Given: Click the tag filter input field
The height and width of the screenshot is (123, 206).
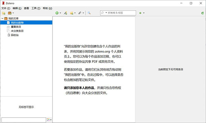Looking at the screenshot, I should [24, 120].
